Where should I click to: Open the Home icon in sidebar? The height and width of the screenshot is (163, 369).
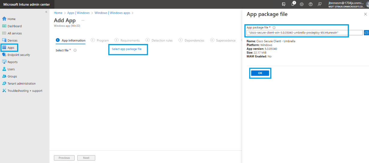4,19
